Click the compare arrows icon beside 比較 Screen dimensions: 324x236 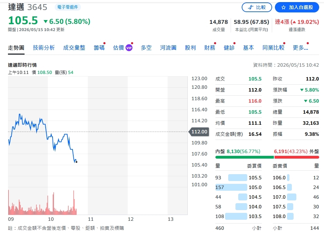click(x=251, y=8)
